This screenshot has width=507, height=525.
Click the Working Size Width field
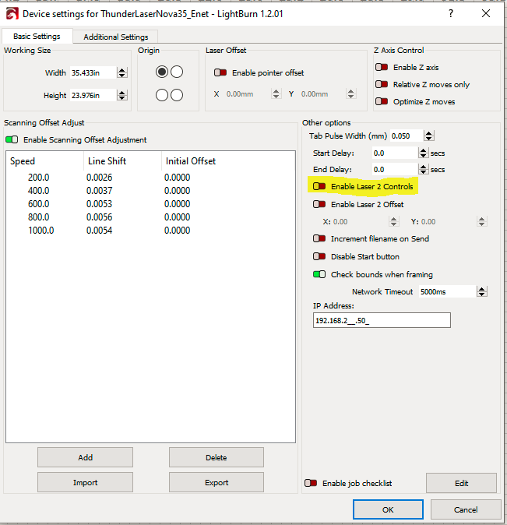coord(93,72)
